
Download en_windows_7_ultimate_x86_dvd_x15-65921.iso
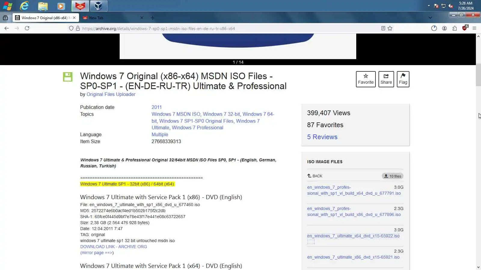coord(353,257)
